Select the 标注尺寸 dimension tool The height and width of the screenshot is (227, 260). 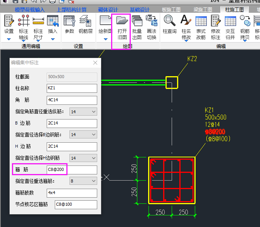point(38,27)
